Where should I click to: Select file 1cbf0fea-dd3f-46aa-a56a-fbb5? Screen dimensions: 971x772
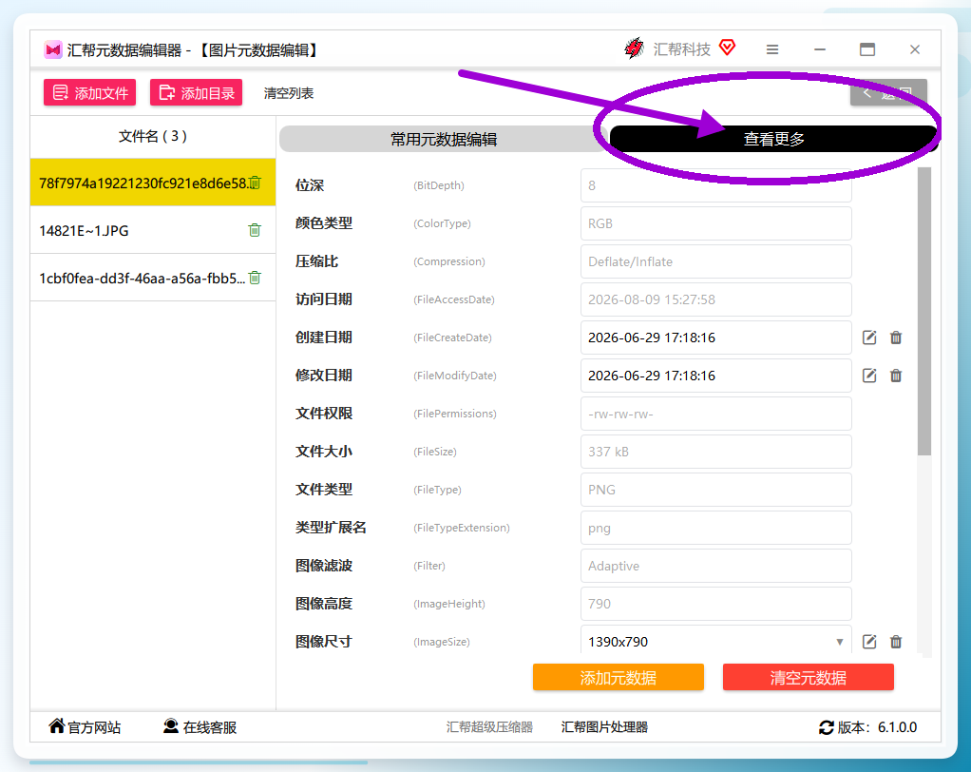click(153, 279)
